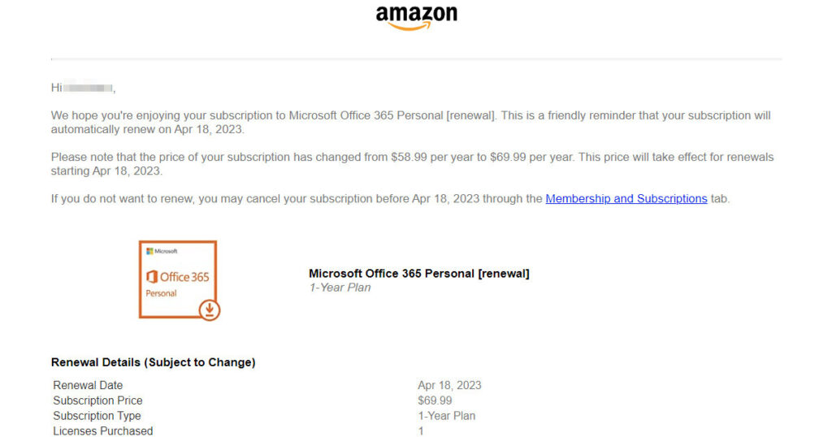Open the Membership and Subscriptions link
This screenshot has height=437, width=832.
coord(626,199)
